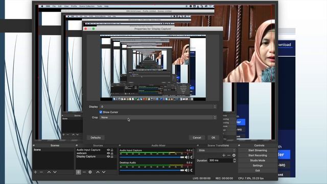
Task: Click the CPU: 7.8%, 23.23 fps status
Action: point(251,178)
